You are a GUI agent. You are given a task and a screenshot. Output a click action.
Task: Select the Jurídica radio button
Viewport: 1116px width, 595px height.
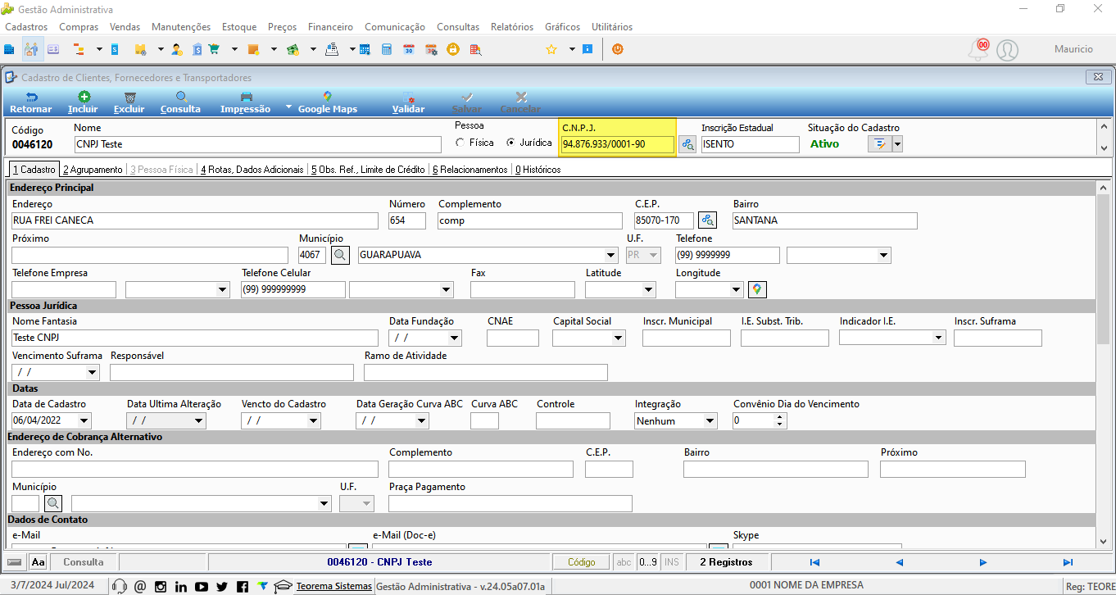point(511,143)
